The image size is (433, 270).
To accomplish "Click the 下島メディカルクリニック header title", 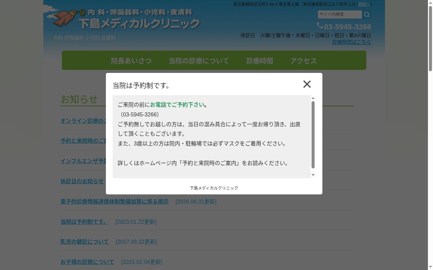I will click(139, 23).
